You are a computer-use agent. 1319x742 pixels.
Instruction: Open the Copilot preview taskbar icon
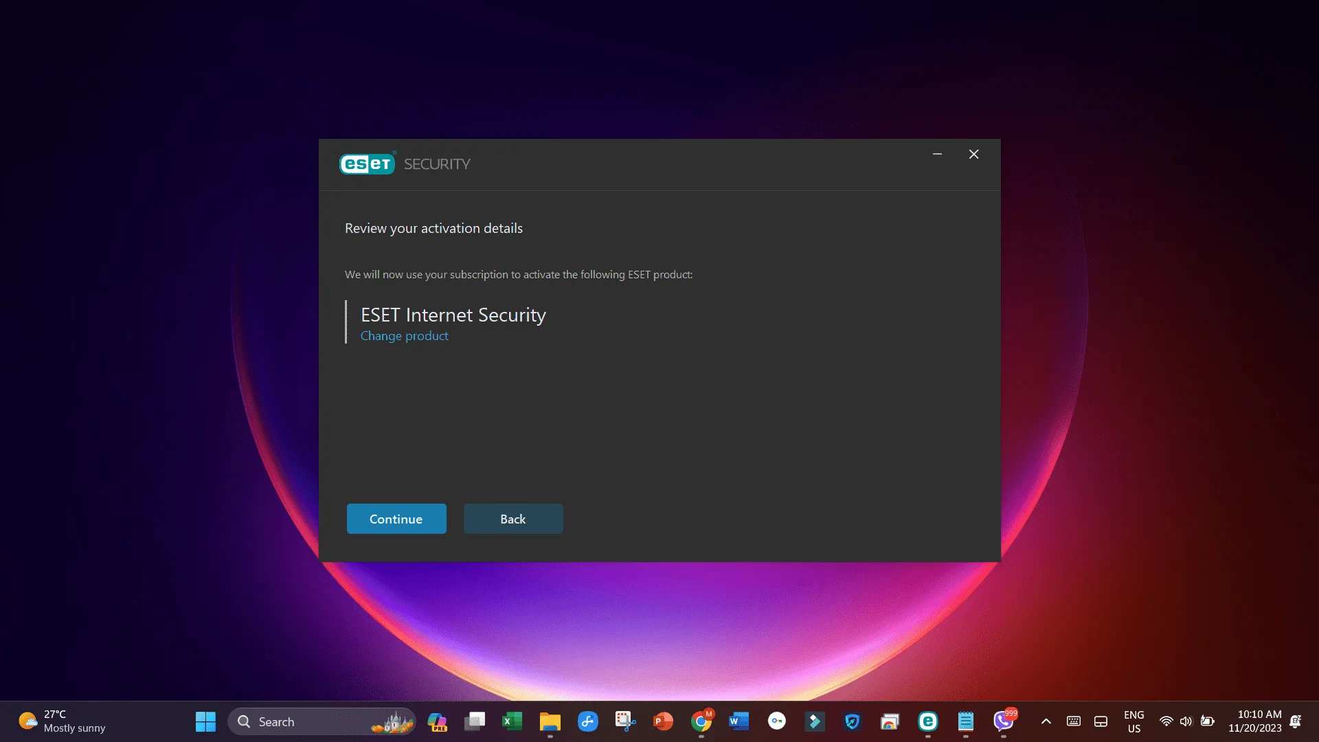point(437,721)
